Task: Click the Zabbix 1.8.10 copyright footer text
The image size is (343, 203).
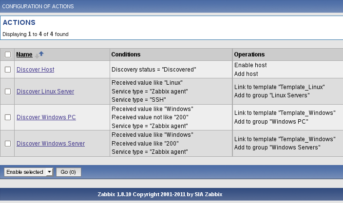Action: pyautogui.click(x=171, y=194)
